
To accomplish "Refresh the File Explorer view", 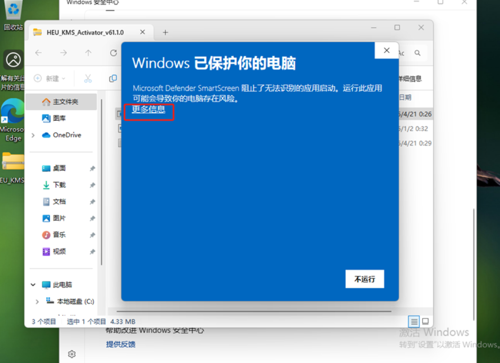I will 113,53.
